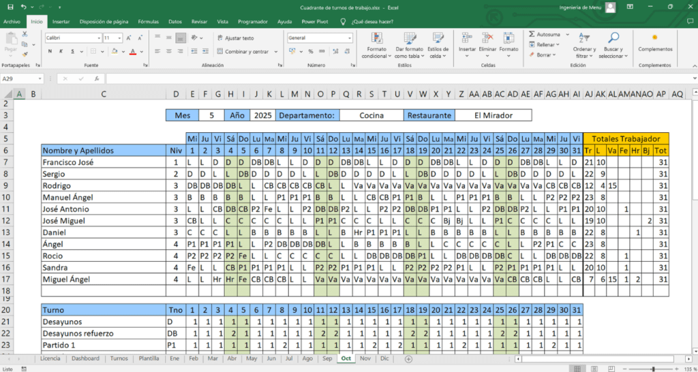Viewport: 698px width, 372px height.
Task: Open the Calibri font name dropdown
Action: (x=99, y=38)
